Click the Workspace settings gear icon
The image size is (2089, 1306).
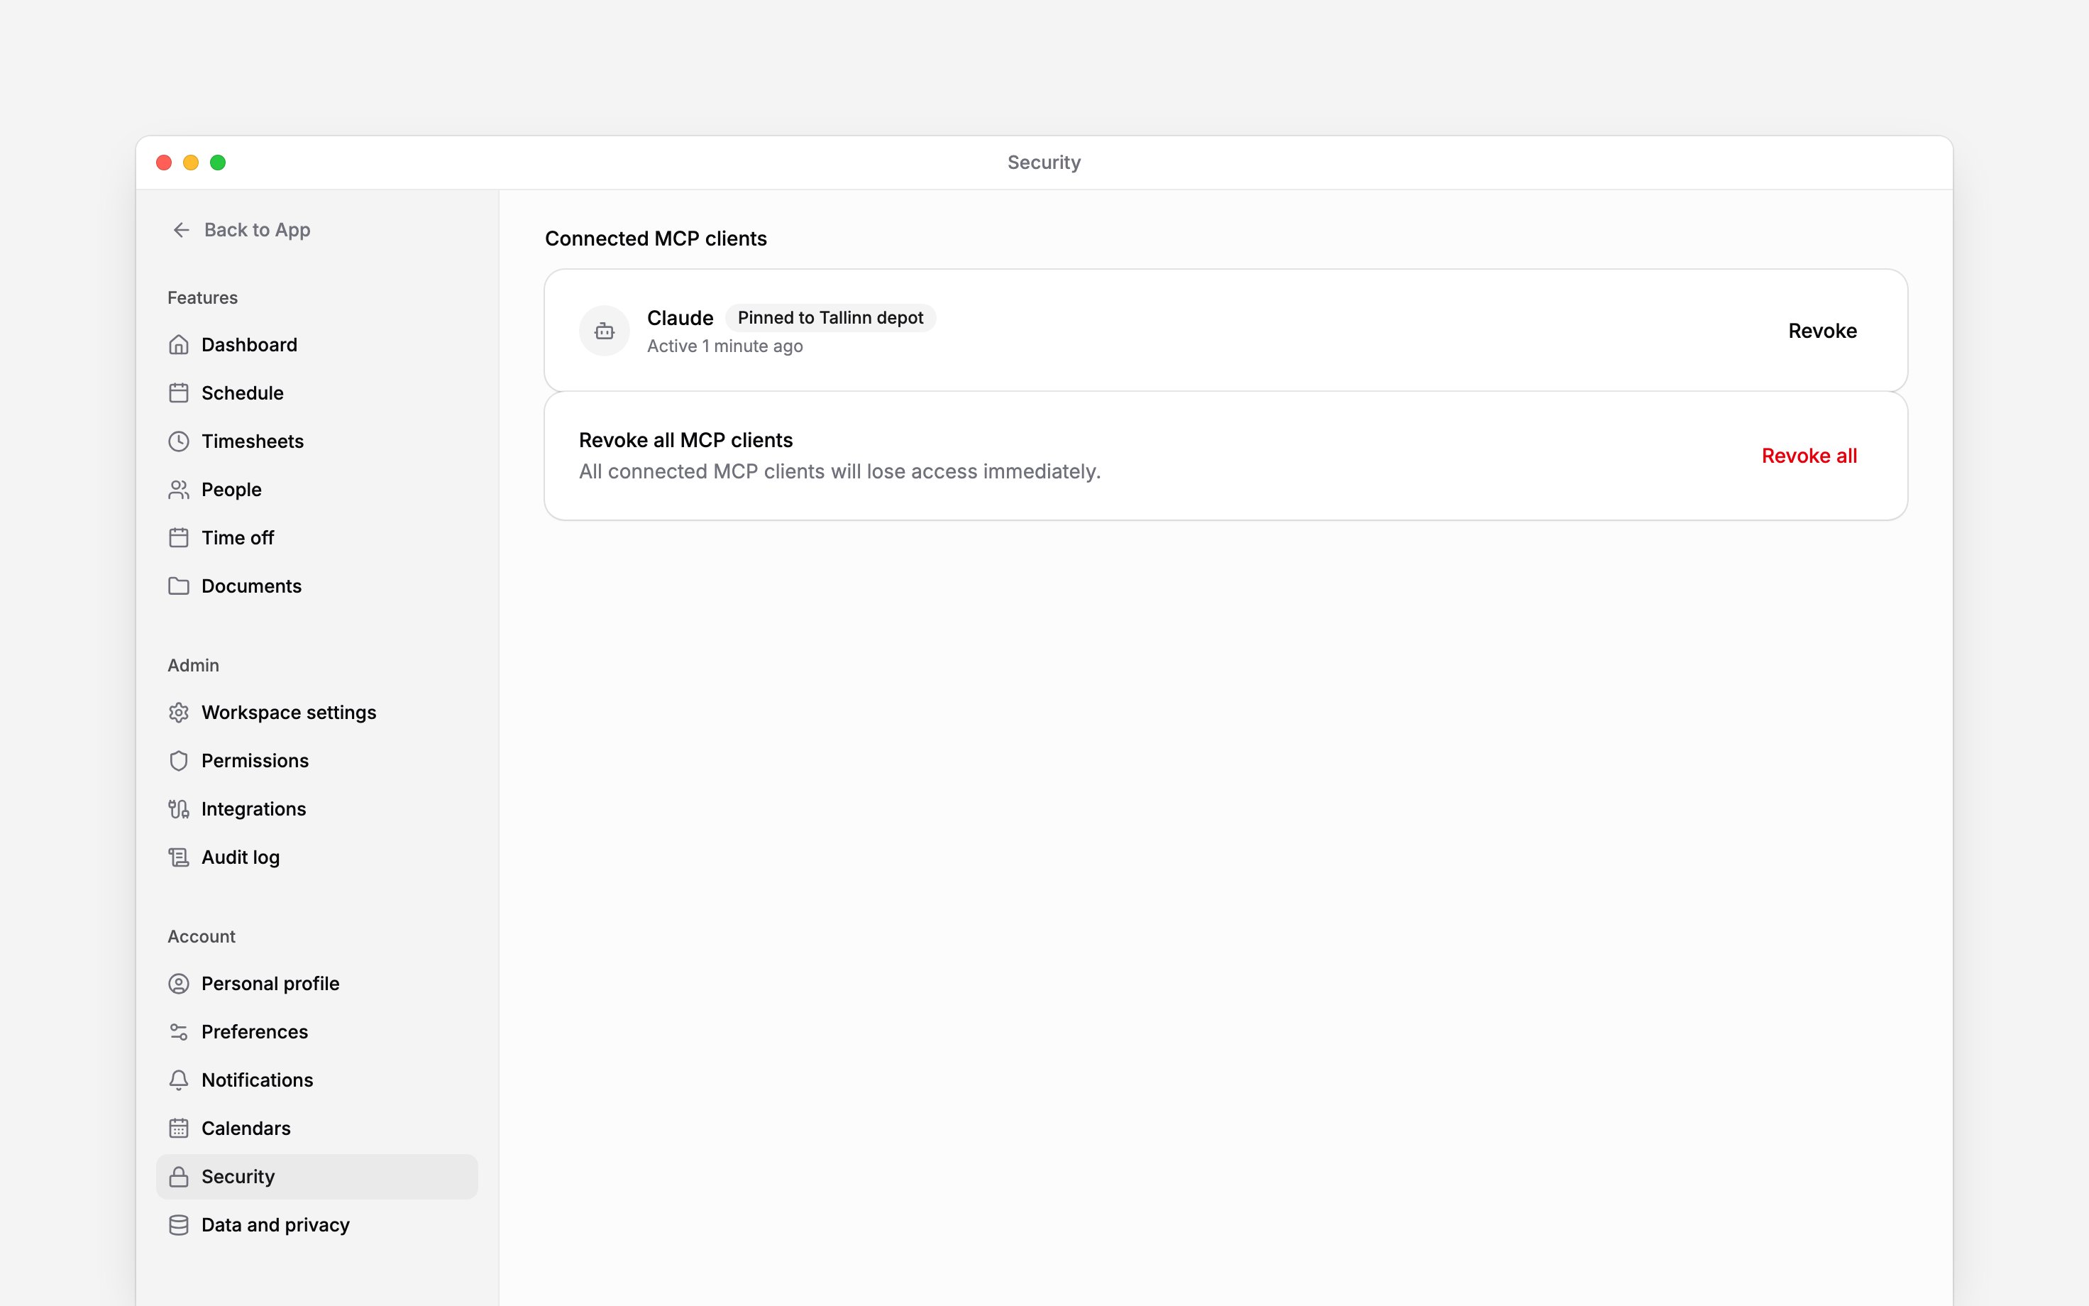[179, 713]
